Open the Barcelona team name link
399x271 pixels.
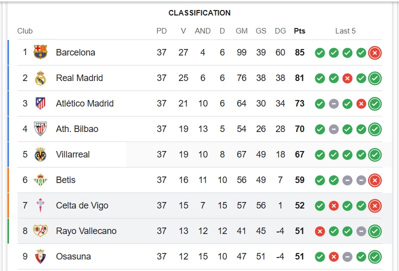pyautogui.click(x=75, y=52)
